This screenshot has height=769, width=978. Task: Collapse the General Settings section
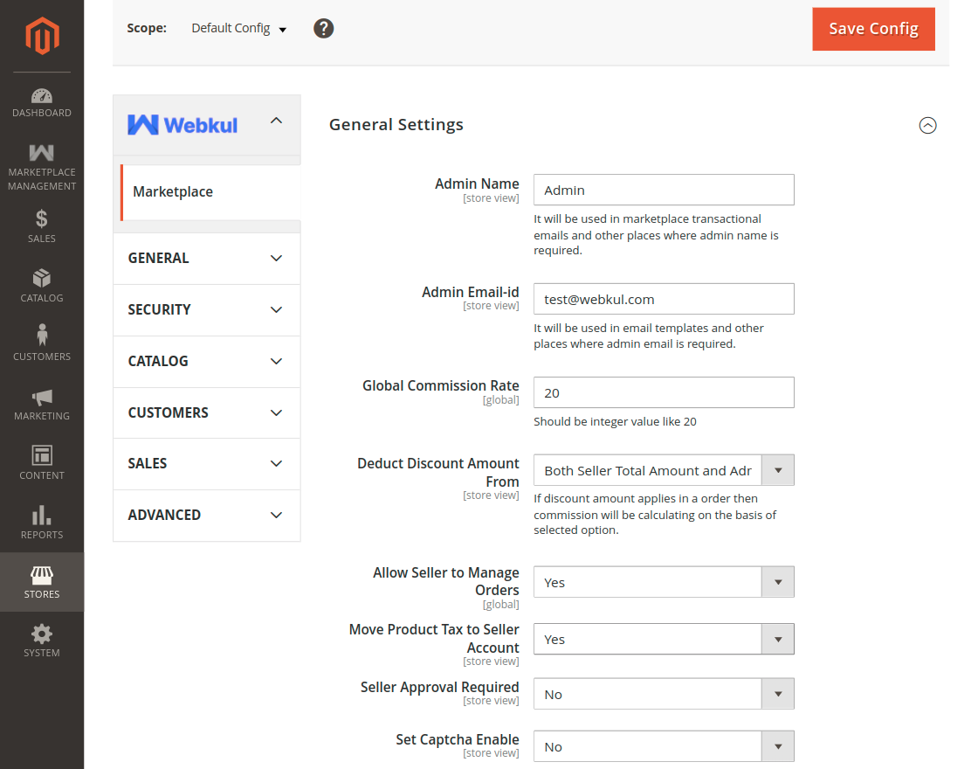(927, 125)
